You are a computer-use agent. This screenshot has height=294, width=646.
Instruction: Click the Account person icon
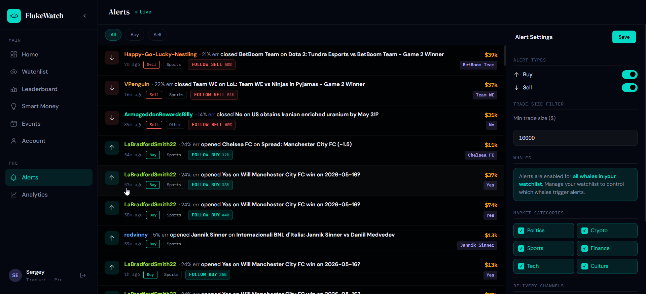coord(14,141)
